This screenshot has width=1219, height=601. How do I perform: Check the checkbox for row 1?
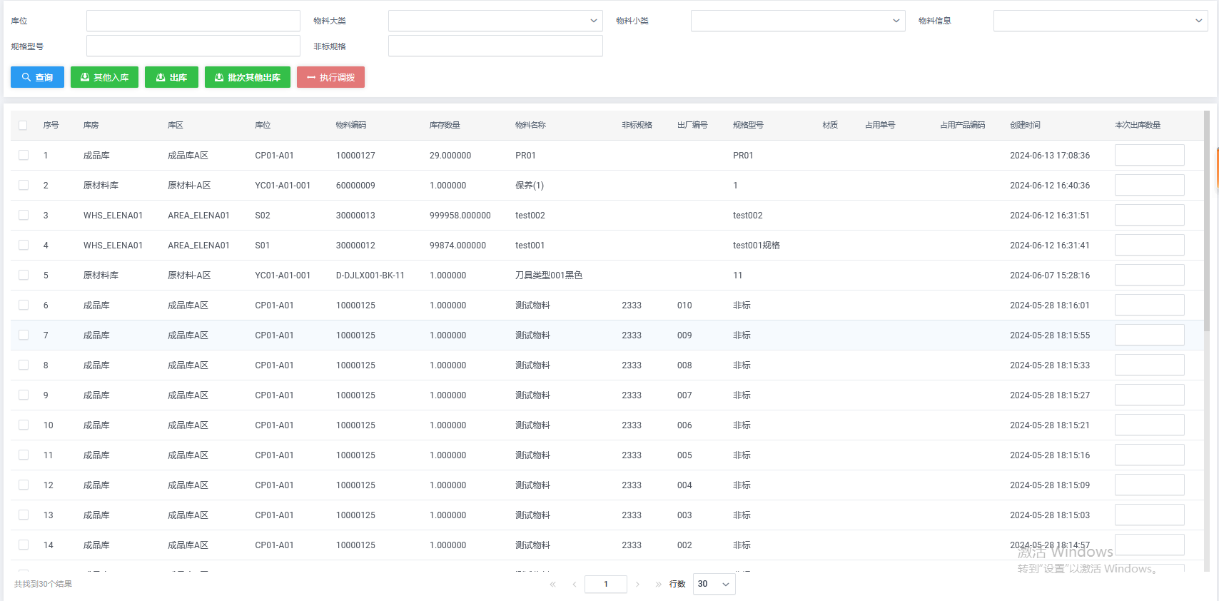pyautogui.click(x=24, y=155)
